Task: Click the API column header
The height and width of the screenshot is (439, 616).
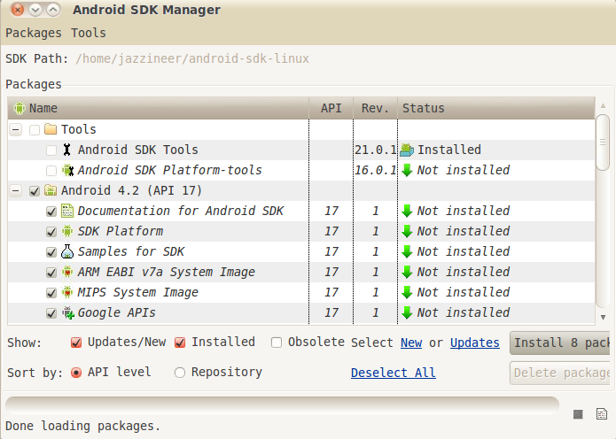Action: [x=331, y=108]
